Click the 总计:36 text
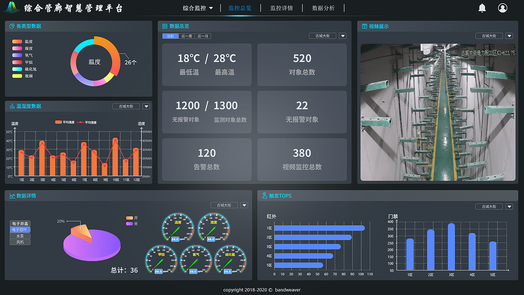The width and height of the screenshot is (524, 295). 124,270
